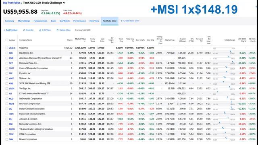Click 'Dover Corporation' company name
The width and height of the screenshot is (258, 145).
(x=28, y=139)
